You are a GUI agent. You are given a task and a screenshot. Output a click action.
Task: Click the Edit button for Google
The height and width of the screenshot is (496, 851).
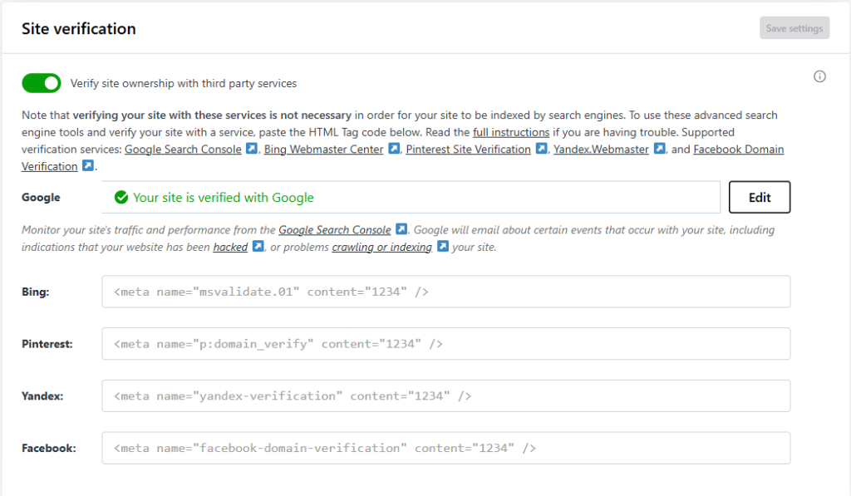point(759,198)
